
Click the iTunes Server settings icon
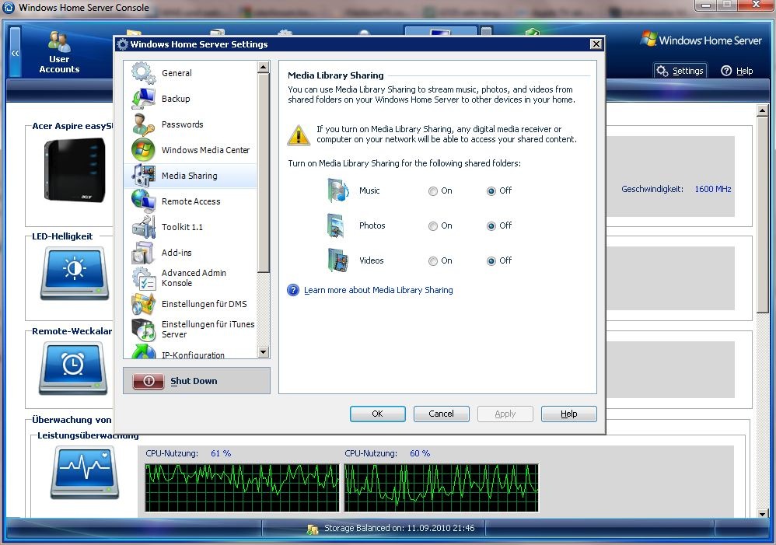pos(144,330)
